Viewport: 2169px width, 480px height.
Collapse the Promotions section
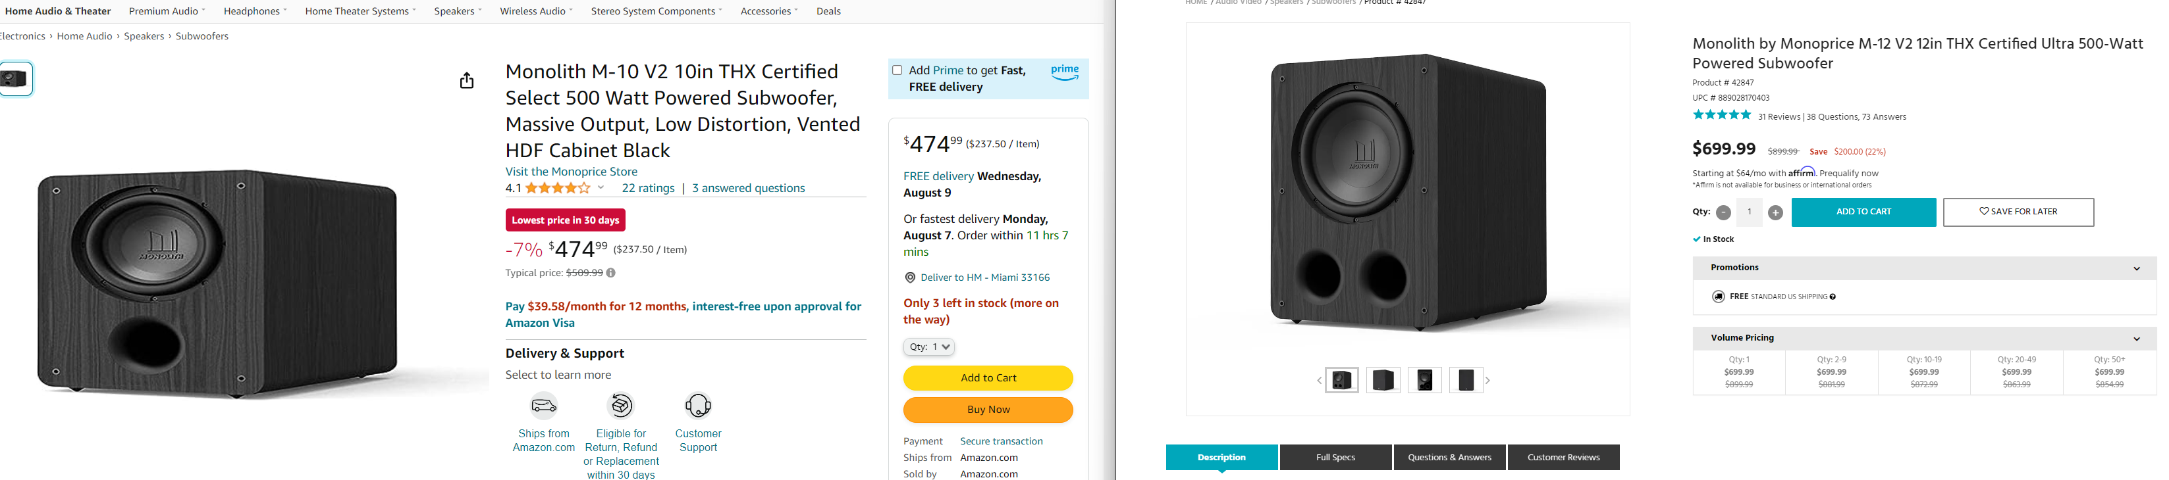pos(2136,268)
